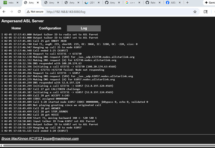Screen dimensions: 215x148
Task: Select log line 'Hanging up call 28 to node 61057'
Action: pos(41,128)
